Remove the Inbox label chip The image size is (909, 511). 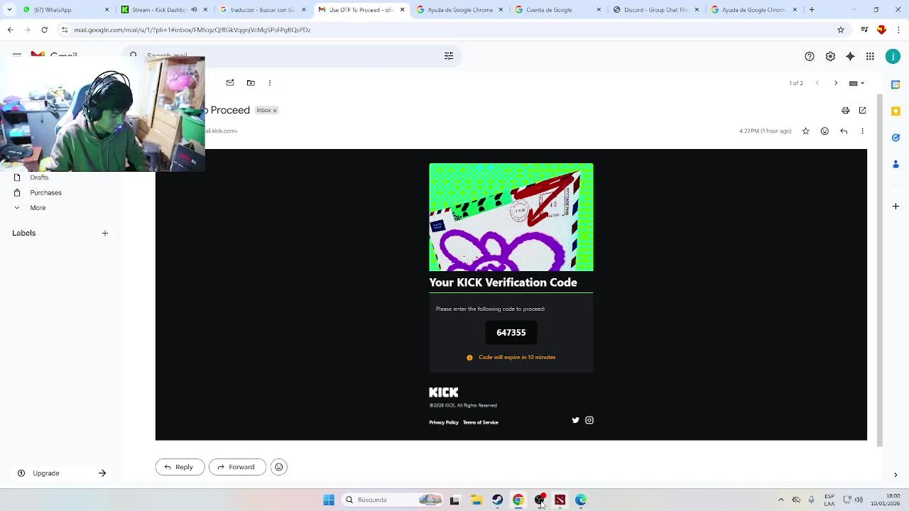pos(275,111)
